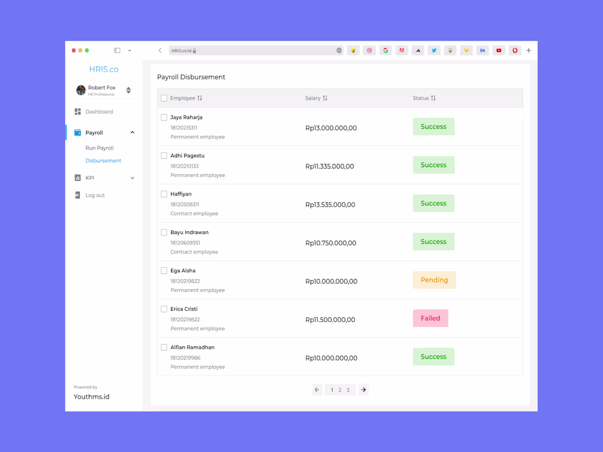Click the HRIS.co.id address bar
603x452 pixels.
(x=256, y=50)
